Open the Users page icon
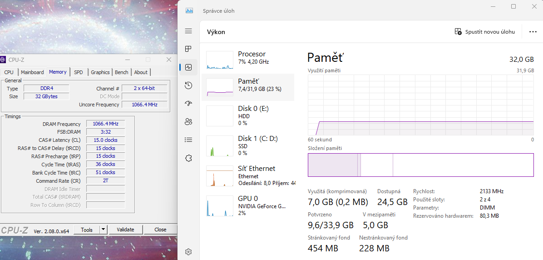 point(188,122)
